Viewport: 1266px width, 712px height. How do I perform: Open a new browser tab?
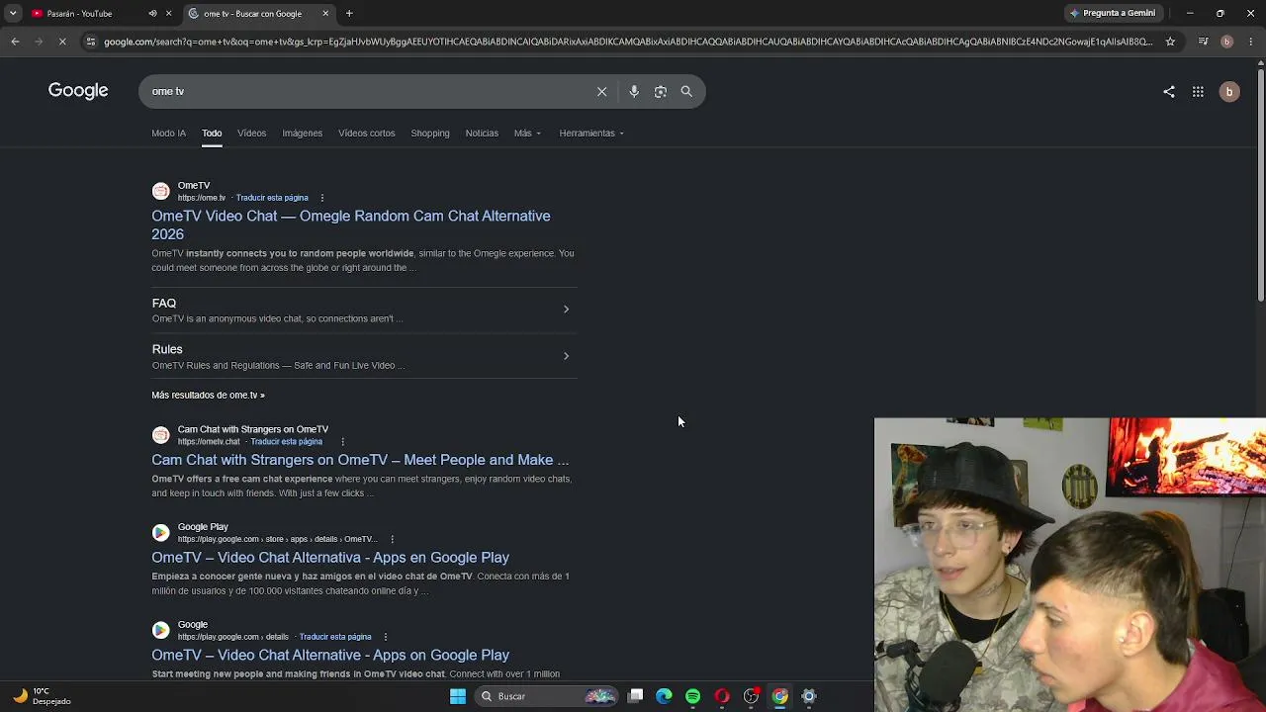pos(349,14)
